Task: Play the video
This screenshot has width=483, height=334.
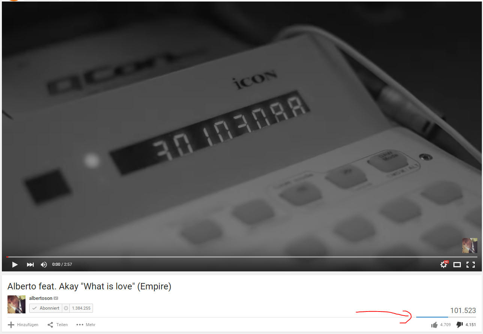Action: (x=15, y=265)
